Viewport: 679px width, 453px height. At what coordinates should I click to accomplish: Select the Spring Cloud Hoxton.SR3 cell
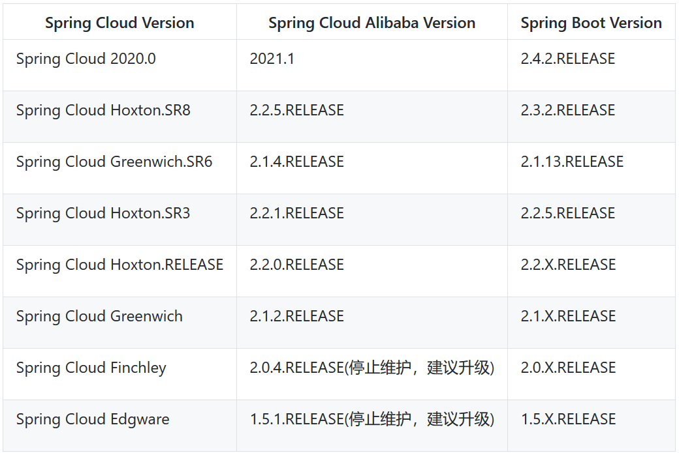(119, 220)
